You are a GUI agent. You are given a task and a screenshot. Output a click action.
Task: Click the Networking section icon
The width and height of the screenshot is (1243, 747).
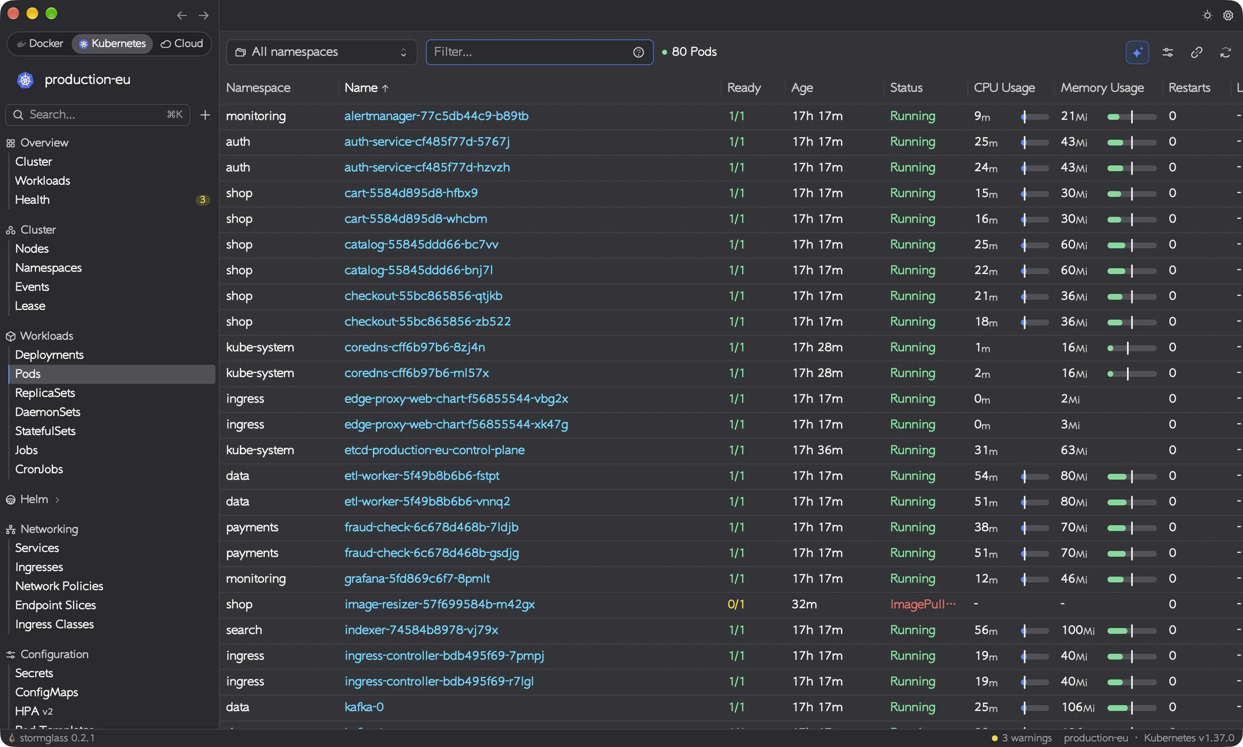(10, 529)
